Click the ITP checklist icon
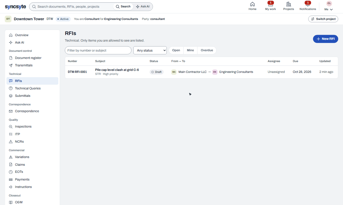Image resolution: width=343 pixels, height=205 pixels. 11,134
